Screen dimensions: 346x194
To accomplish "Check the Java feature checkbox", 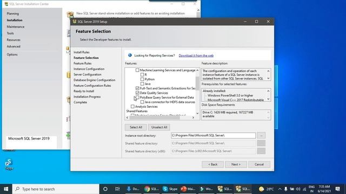I will [142, 84].
